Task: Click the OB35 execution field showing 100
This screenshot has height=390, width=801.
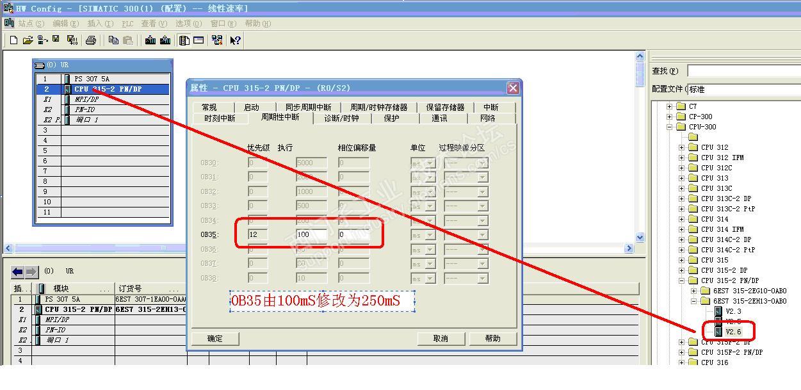Action: tap(312, 234)
